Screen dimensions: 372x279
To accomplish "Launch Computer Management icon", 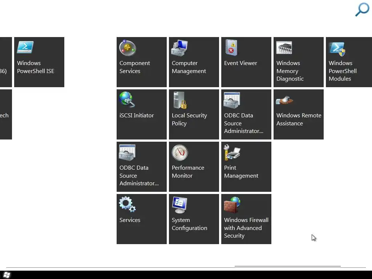I will click(x=179, y=48).
